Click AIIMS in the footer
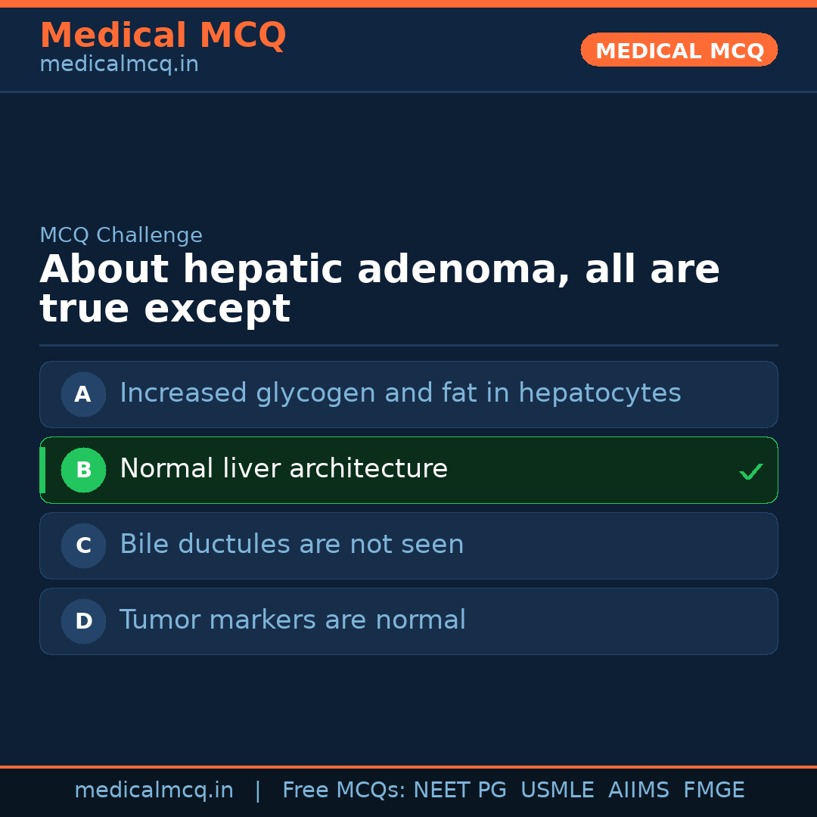Viewport: 817px width, 817px height. click(x=638, y=791)
